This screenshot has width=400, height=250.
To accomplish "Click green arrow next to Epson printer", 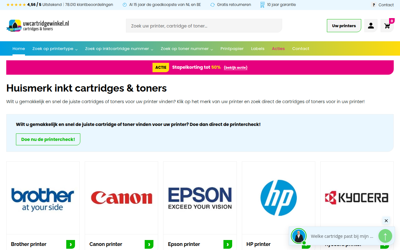I will point(228,244).
